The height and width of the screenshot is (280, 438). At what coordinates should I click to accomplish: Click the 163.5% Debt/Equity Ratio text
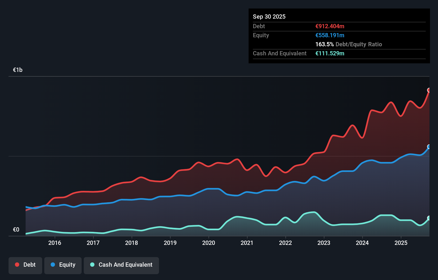click(349, 44)
